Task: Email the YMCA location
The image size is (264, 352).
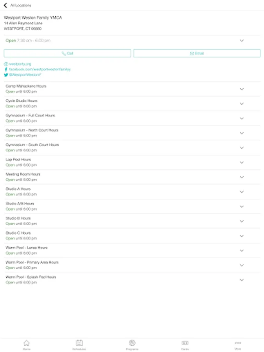Action: (197, 54)
